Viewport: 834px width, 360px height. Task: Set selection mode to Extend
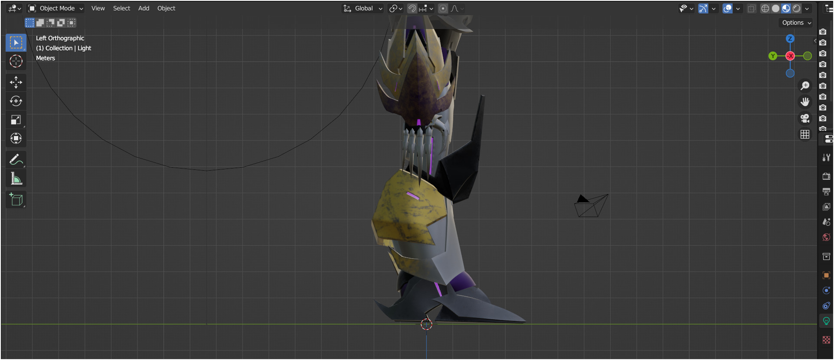point(40,23)
